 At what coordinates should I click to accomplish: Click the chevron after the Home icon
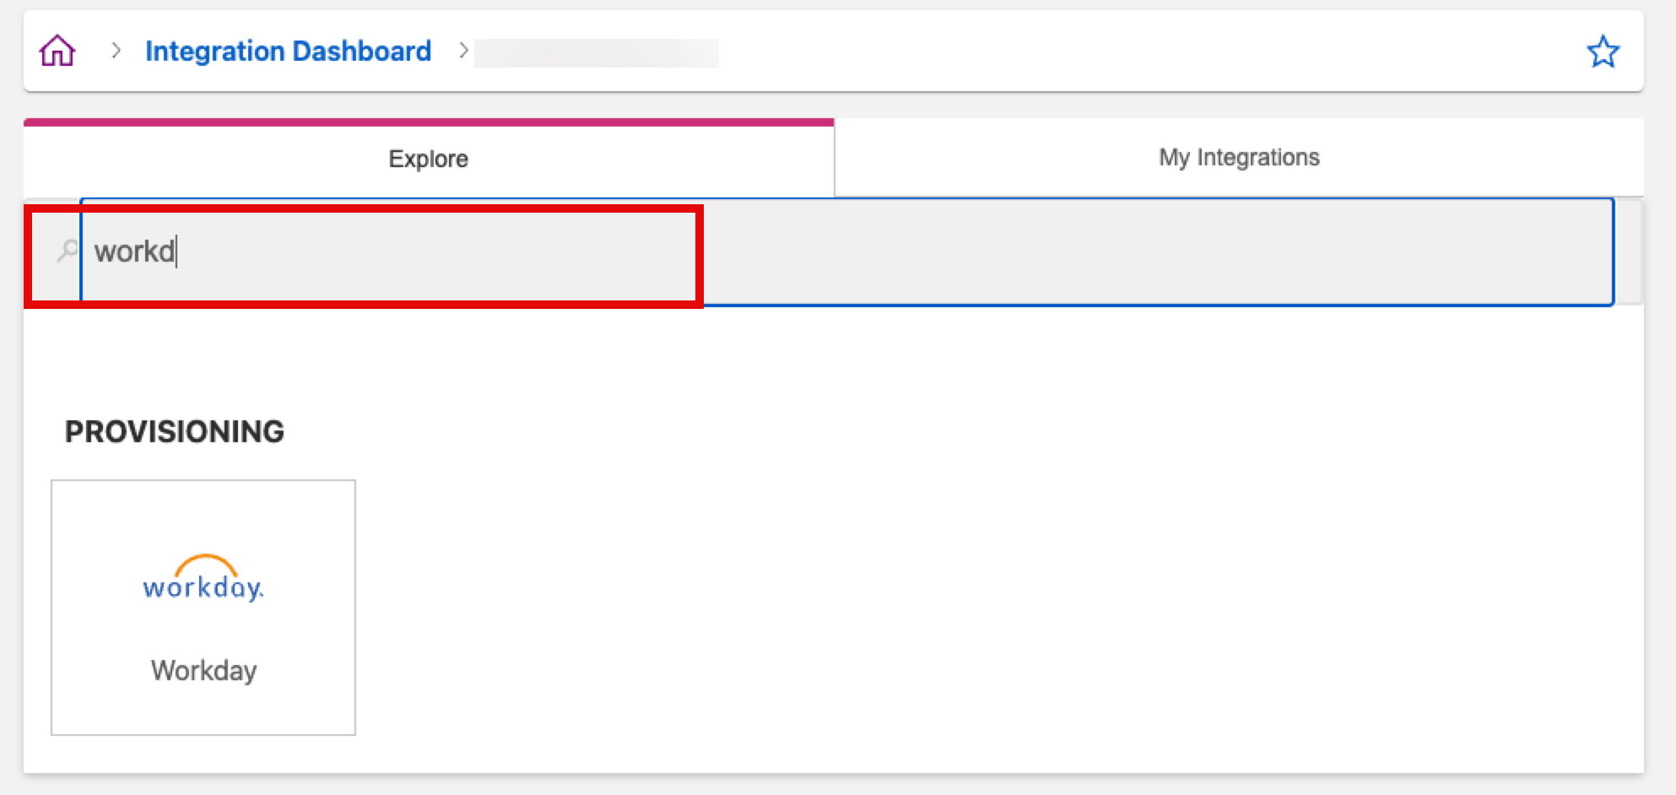(x=116, y=51)
